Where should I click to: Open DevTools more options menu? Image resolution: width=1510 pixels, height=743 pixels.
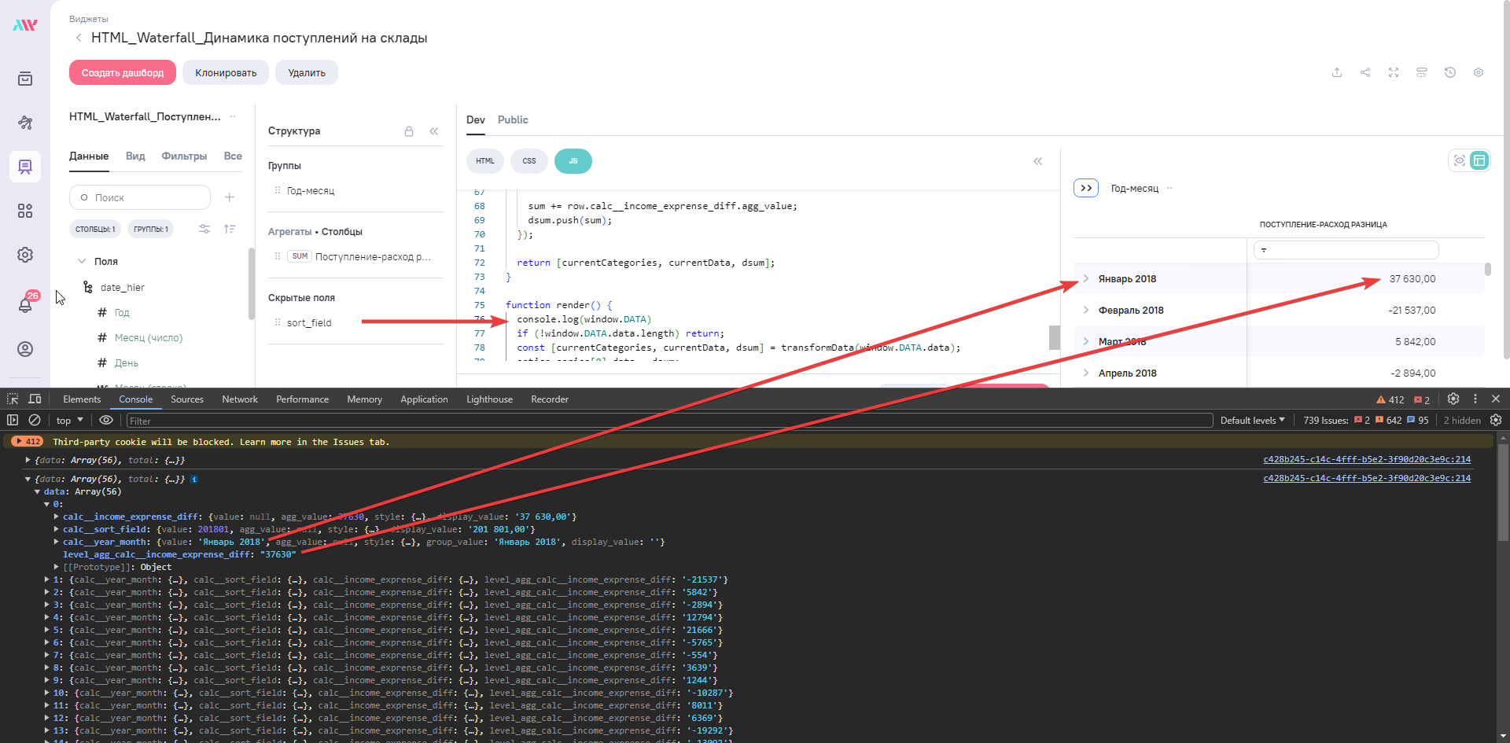(1475, 399)
